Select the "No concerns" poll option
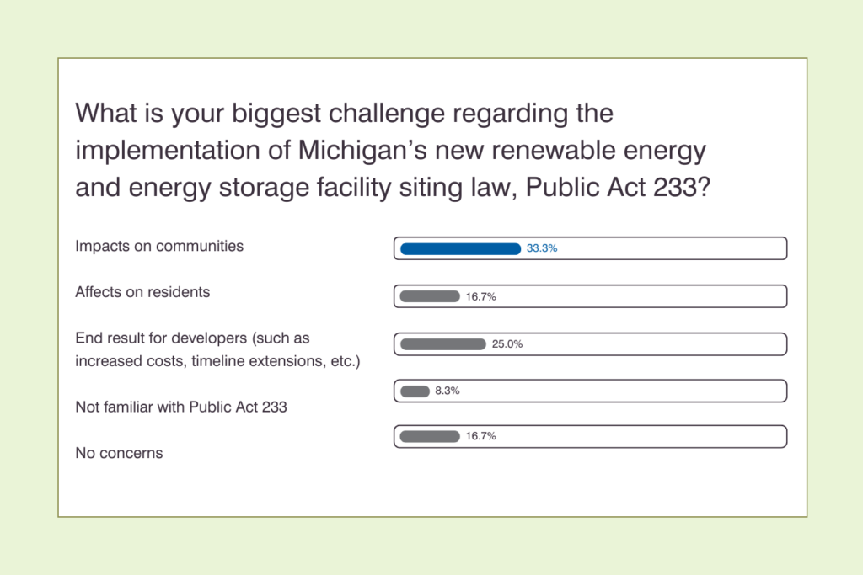Image resolution: width=863 pixels, height=575 pixels. tap(119, 453)
